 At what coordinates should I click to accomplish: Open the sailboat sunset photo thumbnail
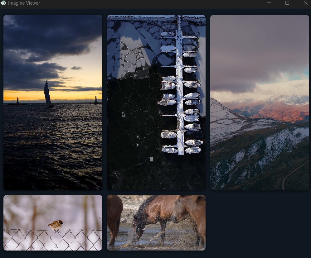(x=53, y=103)
